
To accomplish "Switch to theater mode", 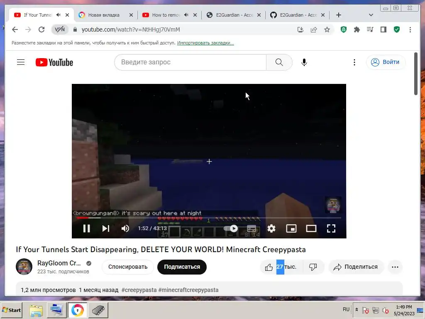I will point(311,228).
